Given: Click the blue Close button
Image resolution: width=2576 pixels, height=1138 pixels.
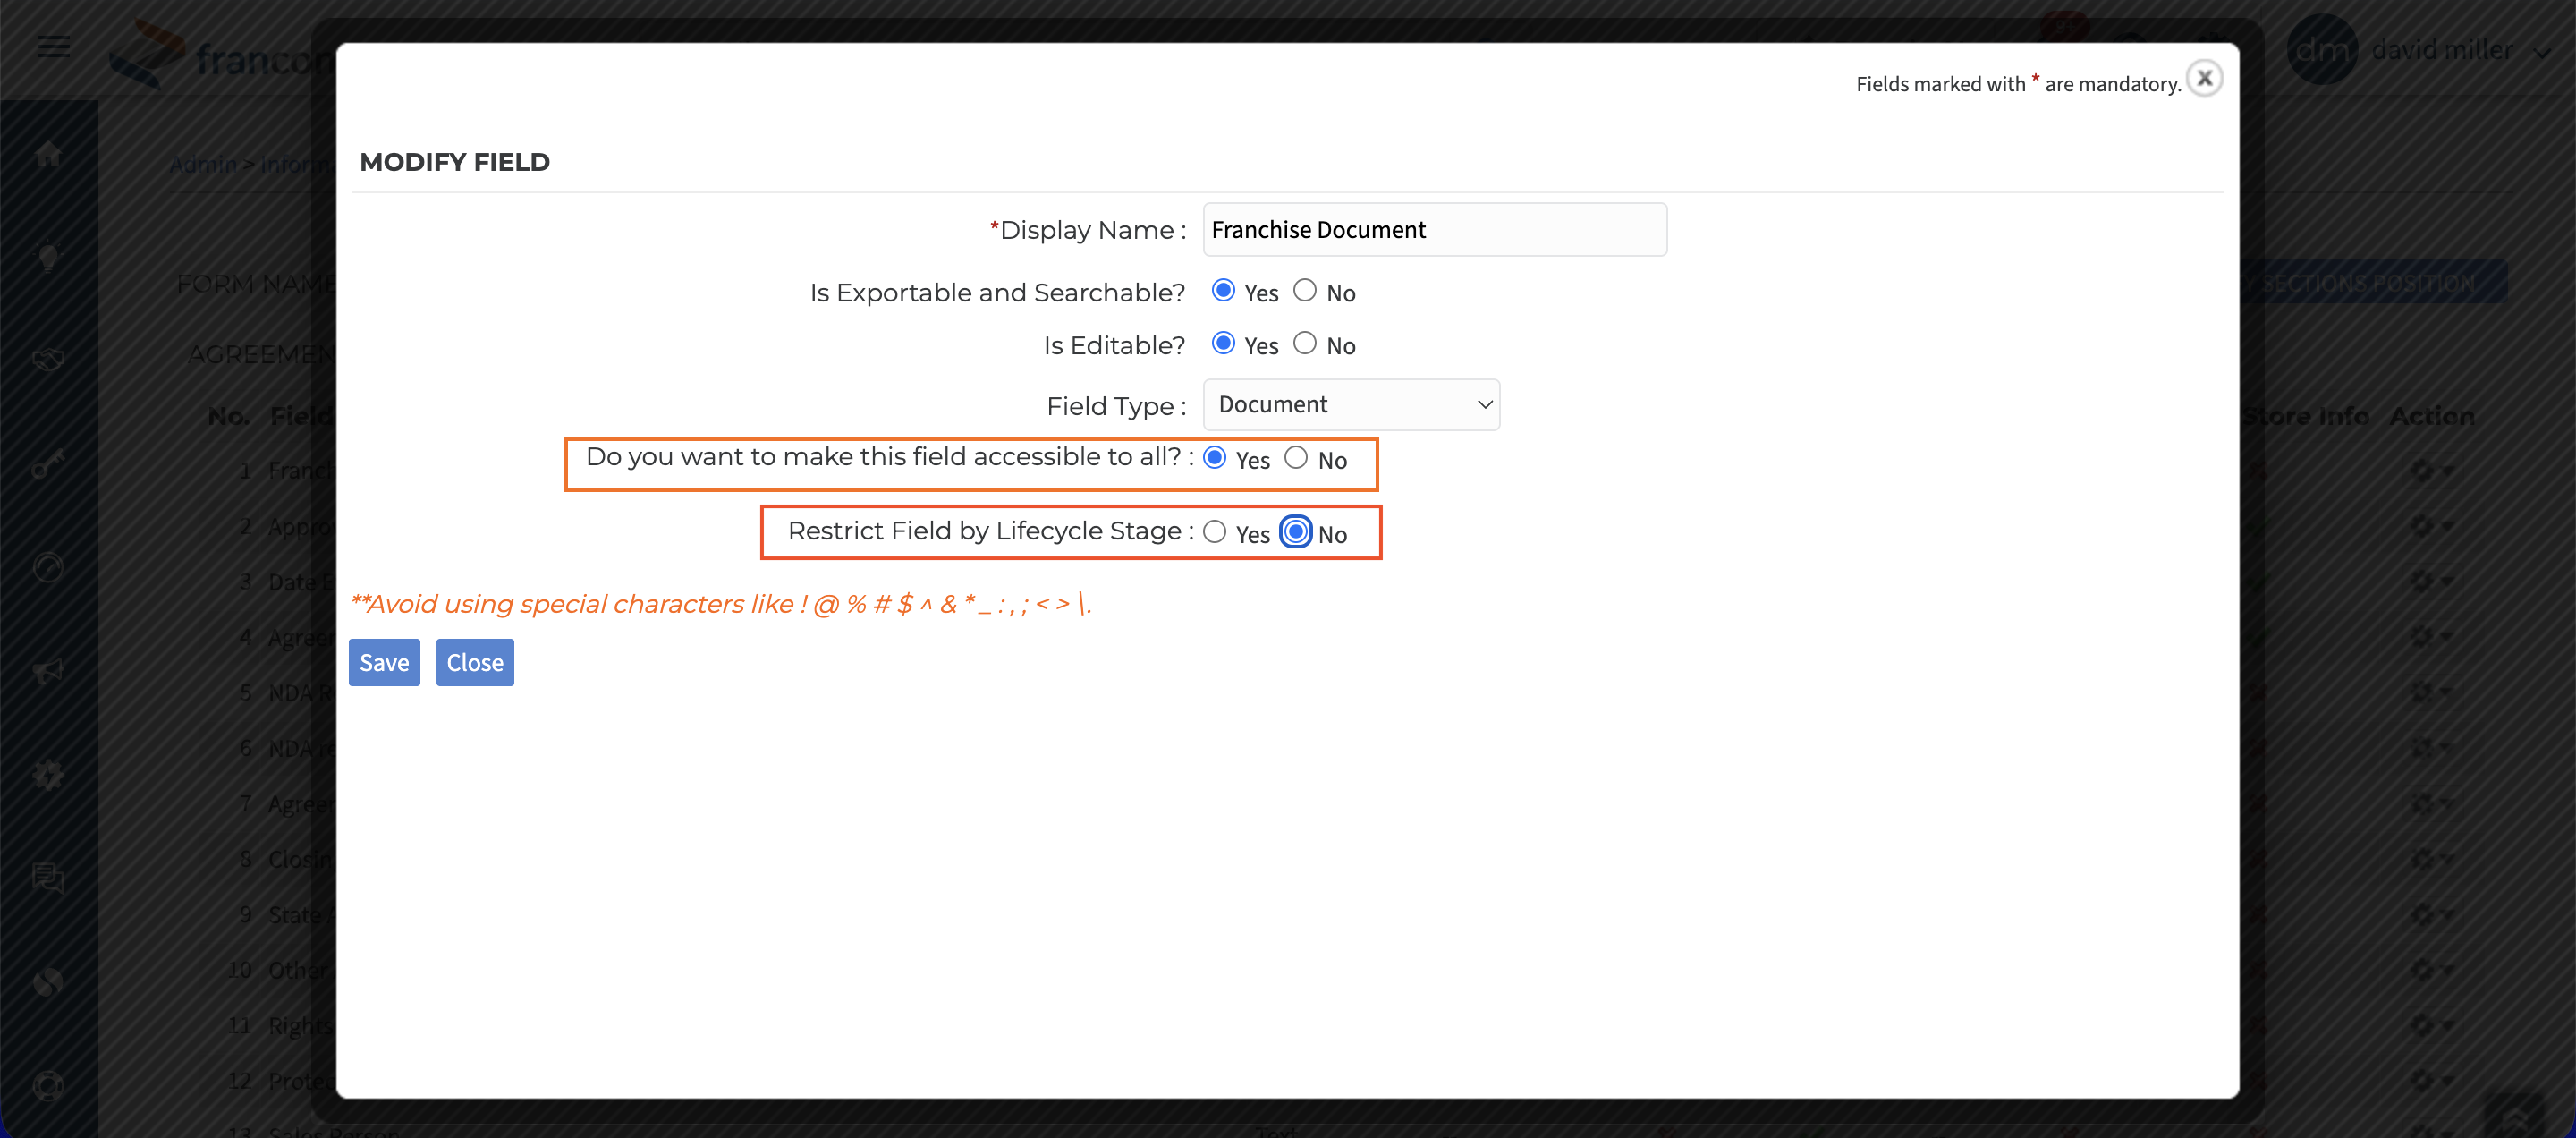Looking at the screenshot, I should tap(475, 662).
